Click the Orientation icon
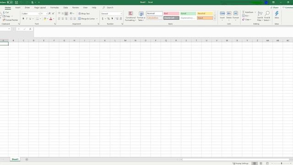 tap(71, 13)
